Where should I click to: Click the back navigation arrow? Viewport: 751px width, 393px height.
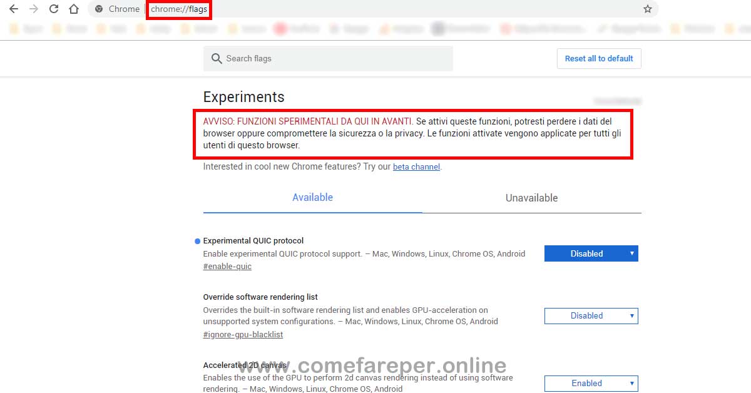click(x=14, y=9)
